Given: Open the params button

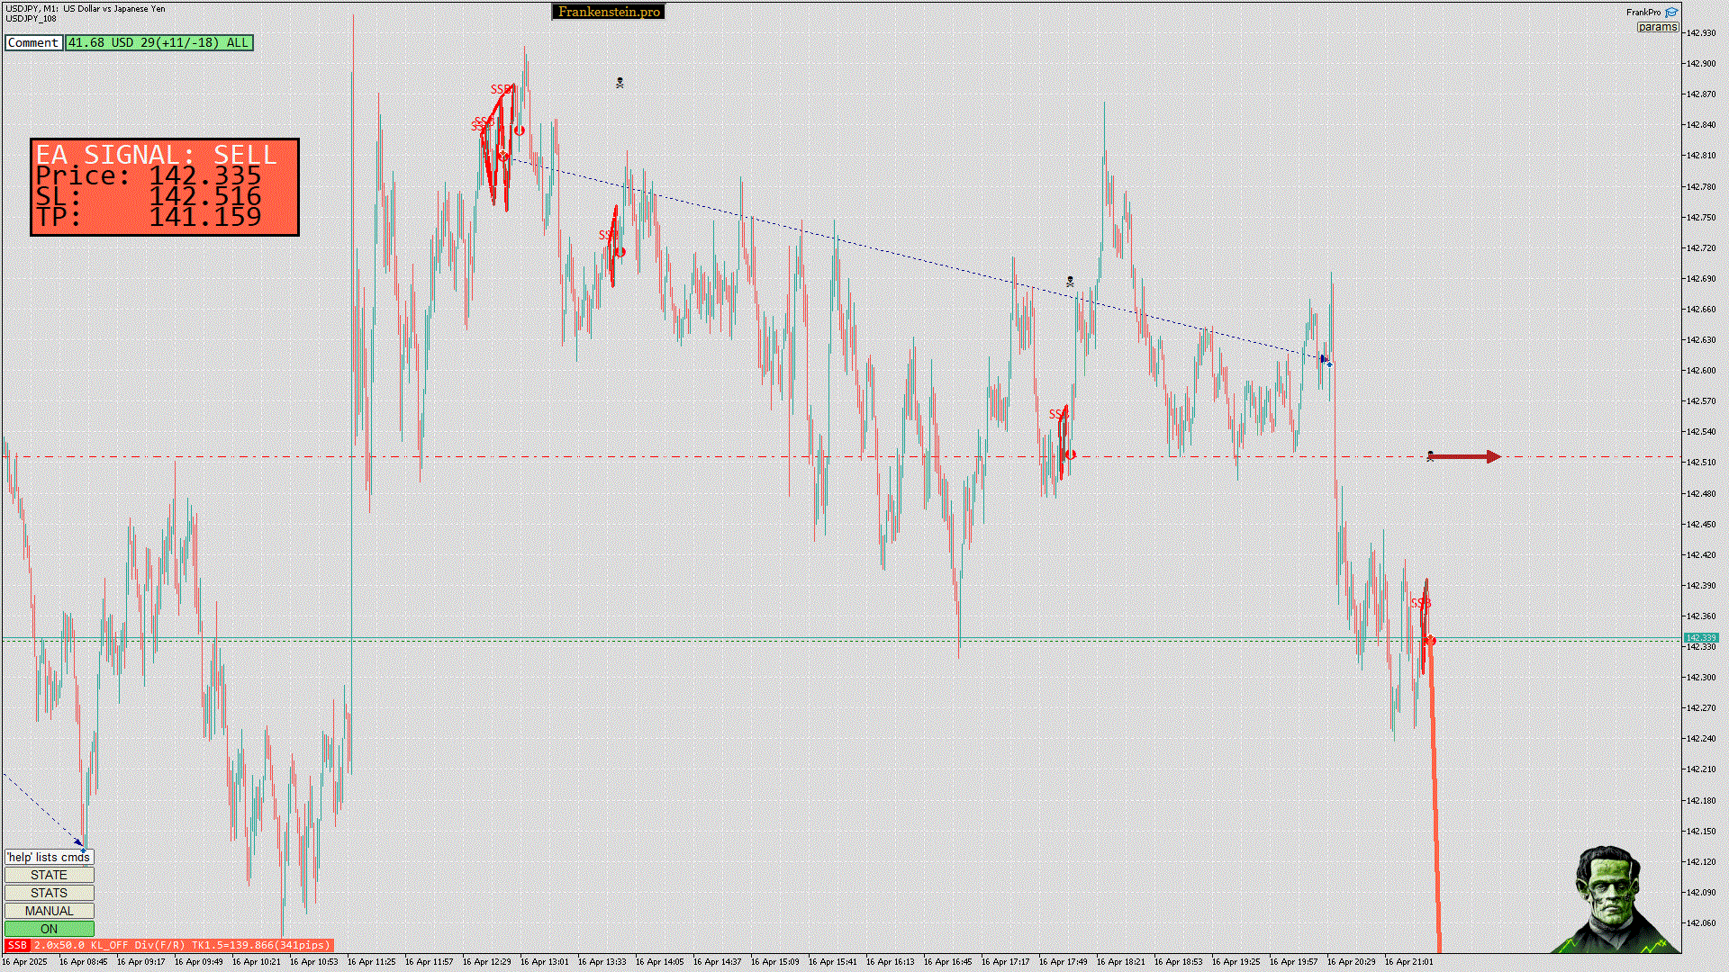Looking at the screenshot, I should click(1657, 27).
